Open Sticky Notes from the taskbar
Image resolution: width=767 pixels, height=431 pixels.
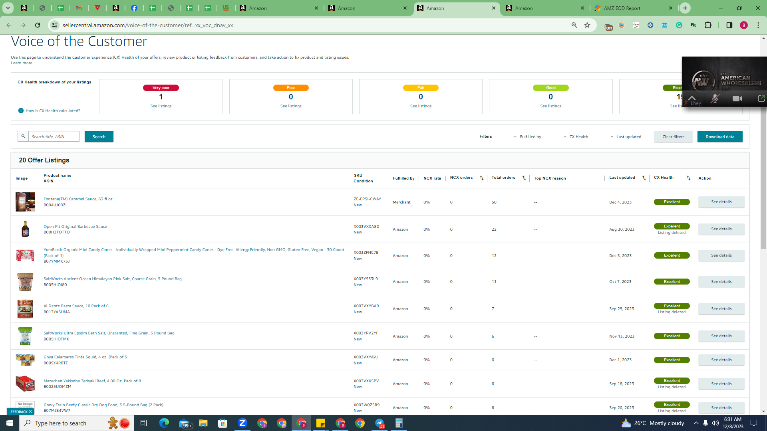[321, 423]
